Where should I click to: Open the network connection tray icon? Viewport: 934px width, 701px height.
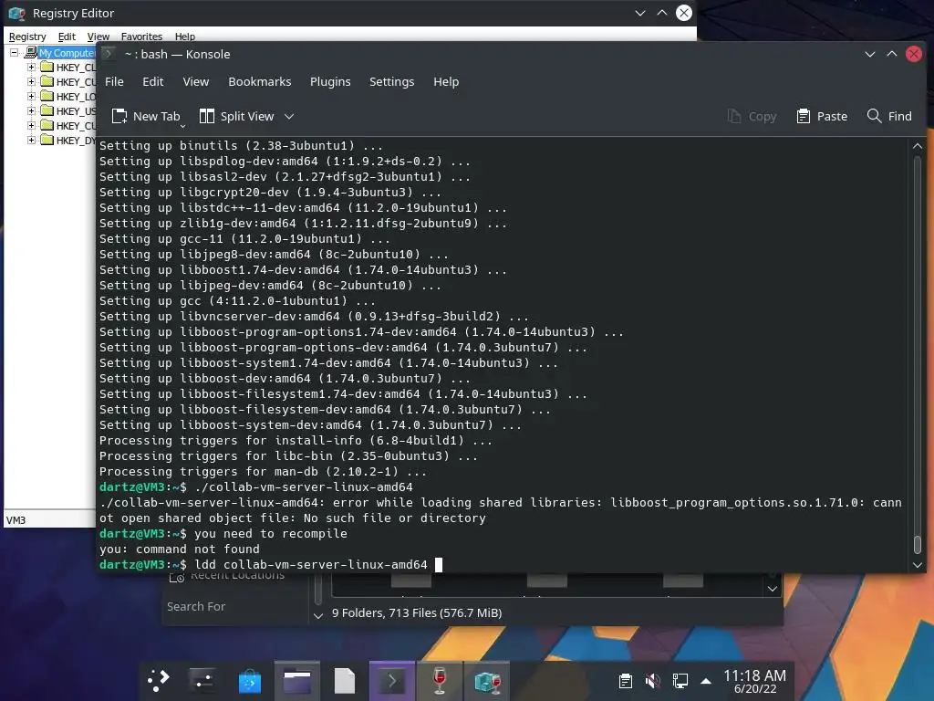point(680,681)
